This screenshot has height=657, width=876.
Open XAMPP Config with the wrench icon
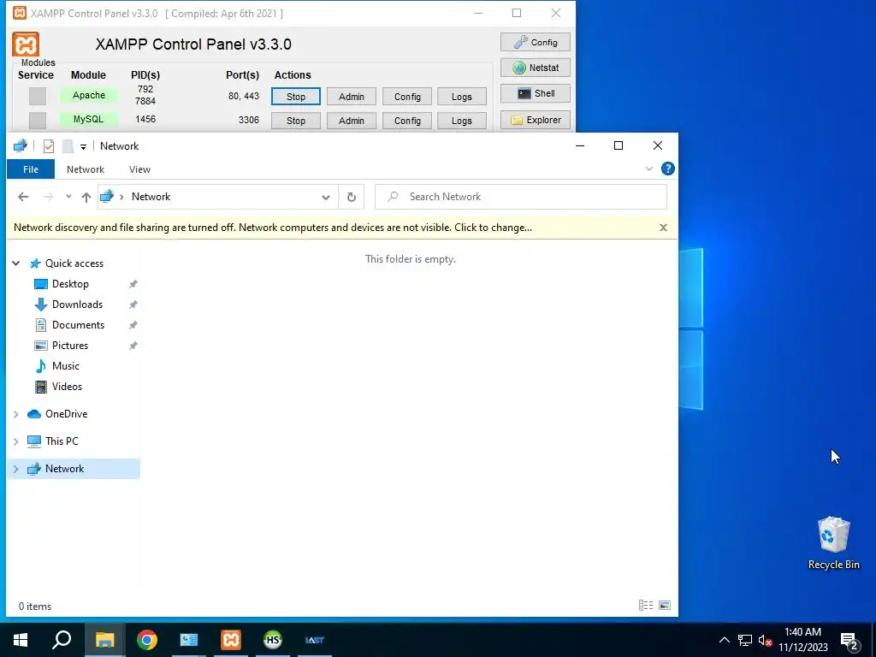click(x=536, y=42)
